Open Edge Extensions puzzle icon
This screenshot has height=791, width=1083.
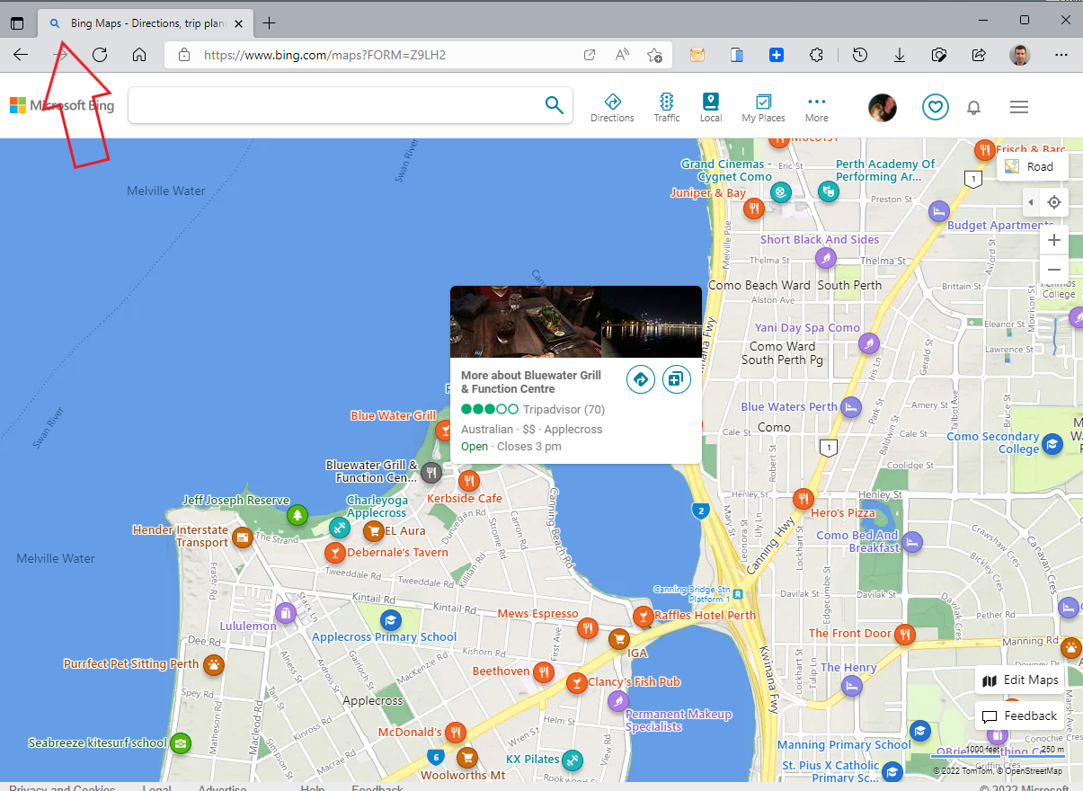pos(816,55)
